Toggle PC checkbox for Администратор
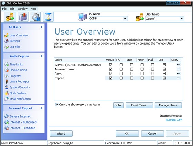Image resolution: width=193 pixels, height=146 pixels. (121, 69)
